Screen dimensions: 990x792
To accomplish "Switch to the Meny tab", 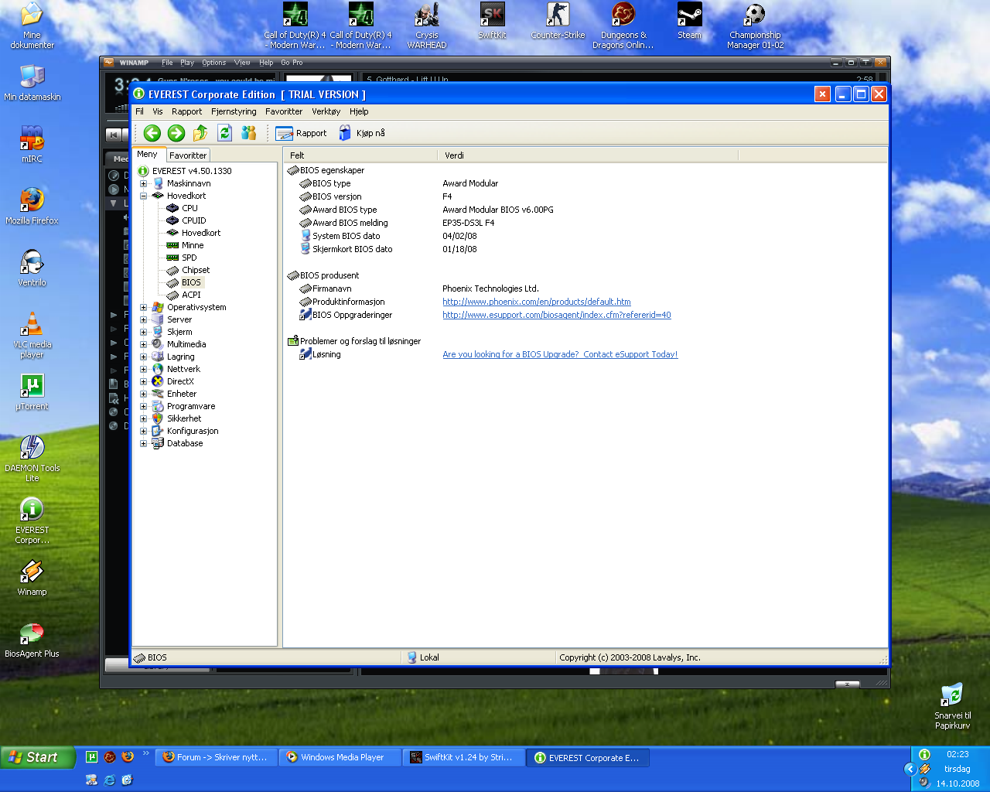I will (x=147, y=154).
